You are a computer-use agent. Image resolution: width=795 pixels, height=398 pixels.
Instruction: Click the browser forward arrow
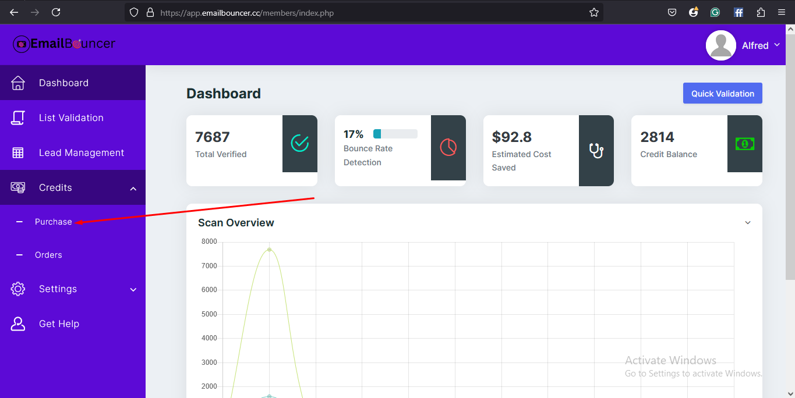tap(35, 12)
